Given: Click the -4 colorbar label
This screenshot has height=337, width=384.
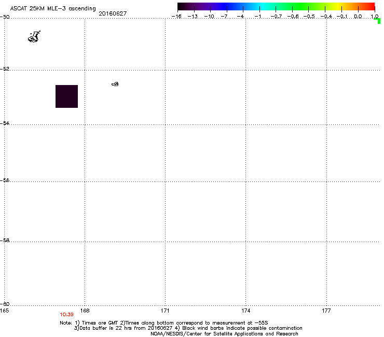Looking at the screenshot, I should click(240, 17).
